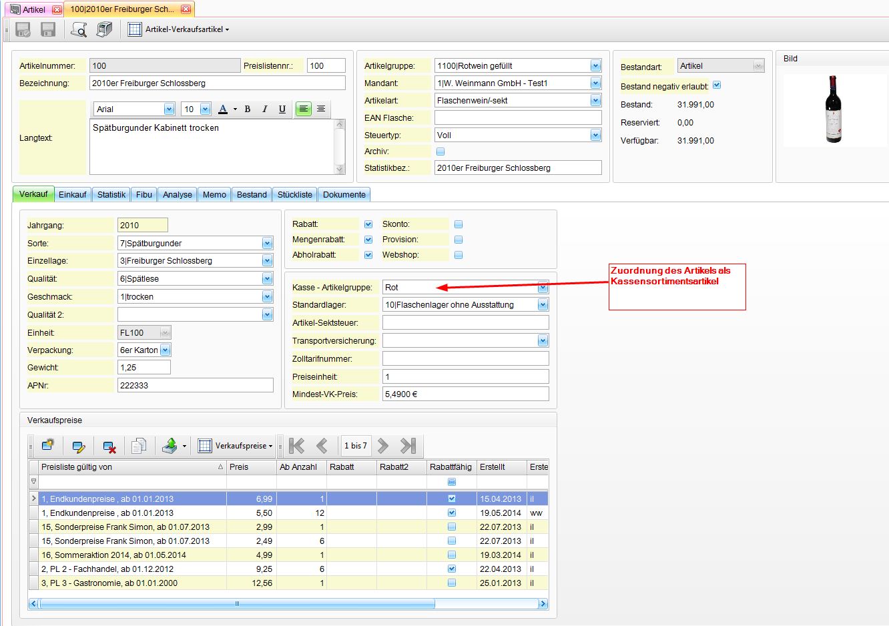Image resolution: width=889 pixels, height=626 pixels.
Task: Go to next record in Verkaufspreise
Action: point(383,445)
